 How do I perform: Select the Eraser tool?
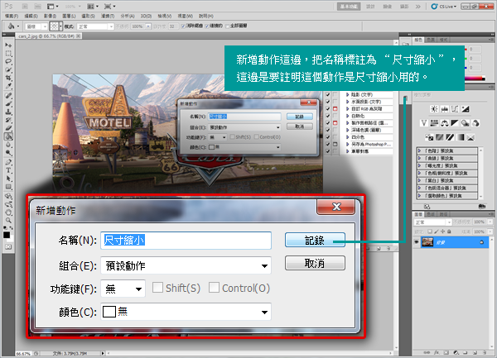click(8, 128)
